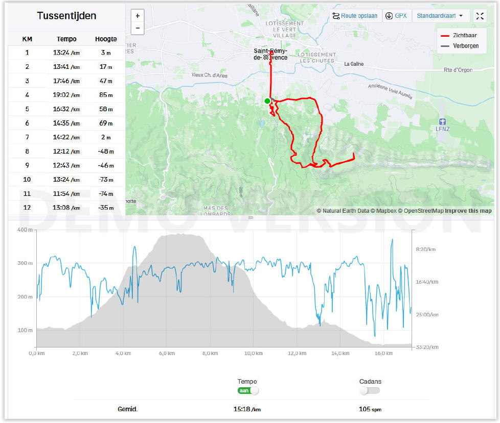Click the checkered finish flag marker
The width and height of the screenshot is (500, 423).
[265, 58]
